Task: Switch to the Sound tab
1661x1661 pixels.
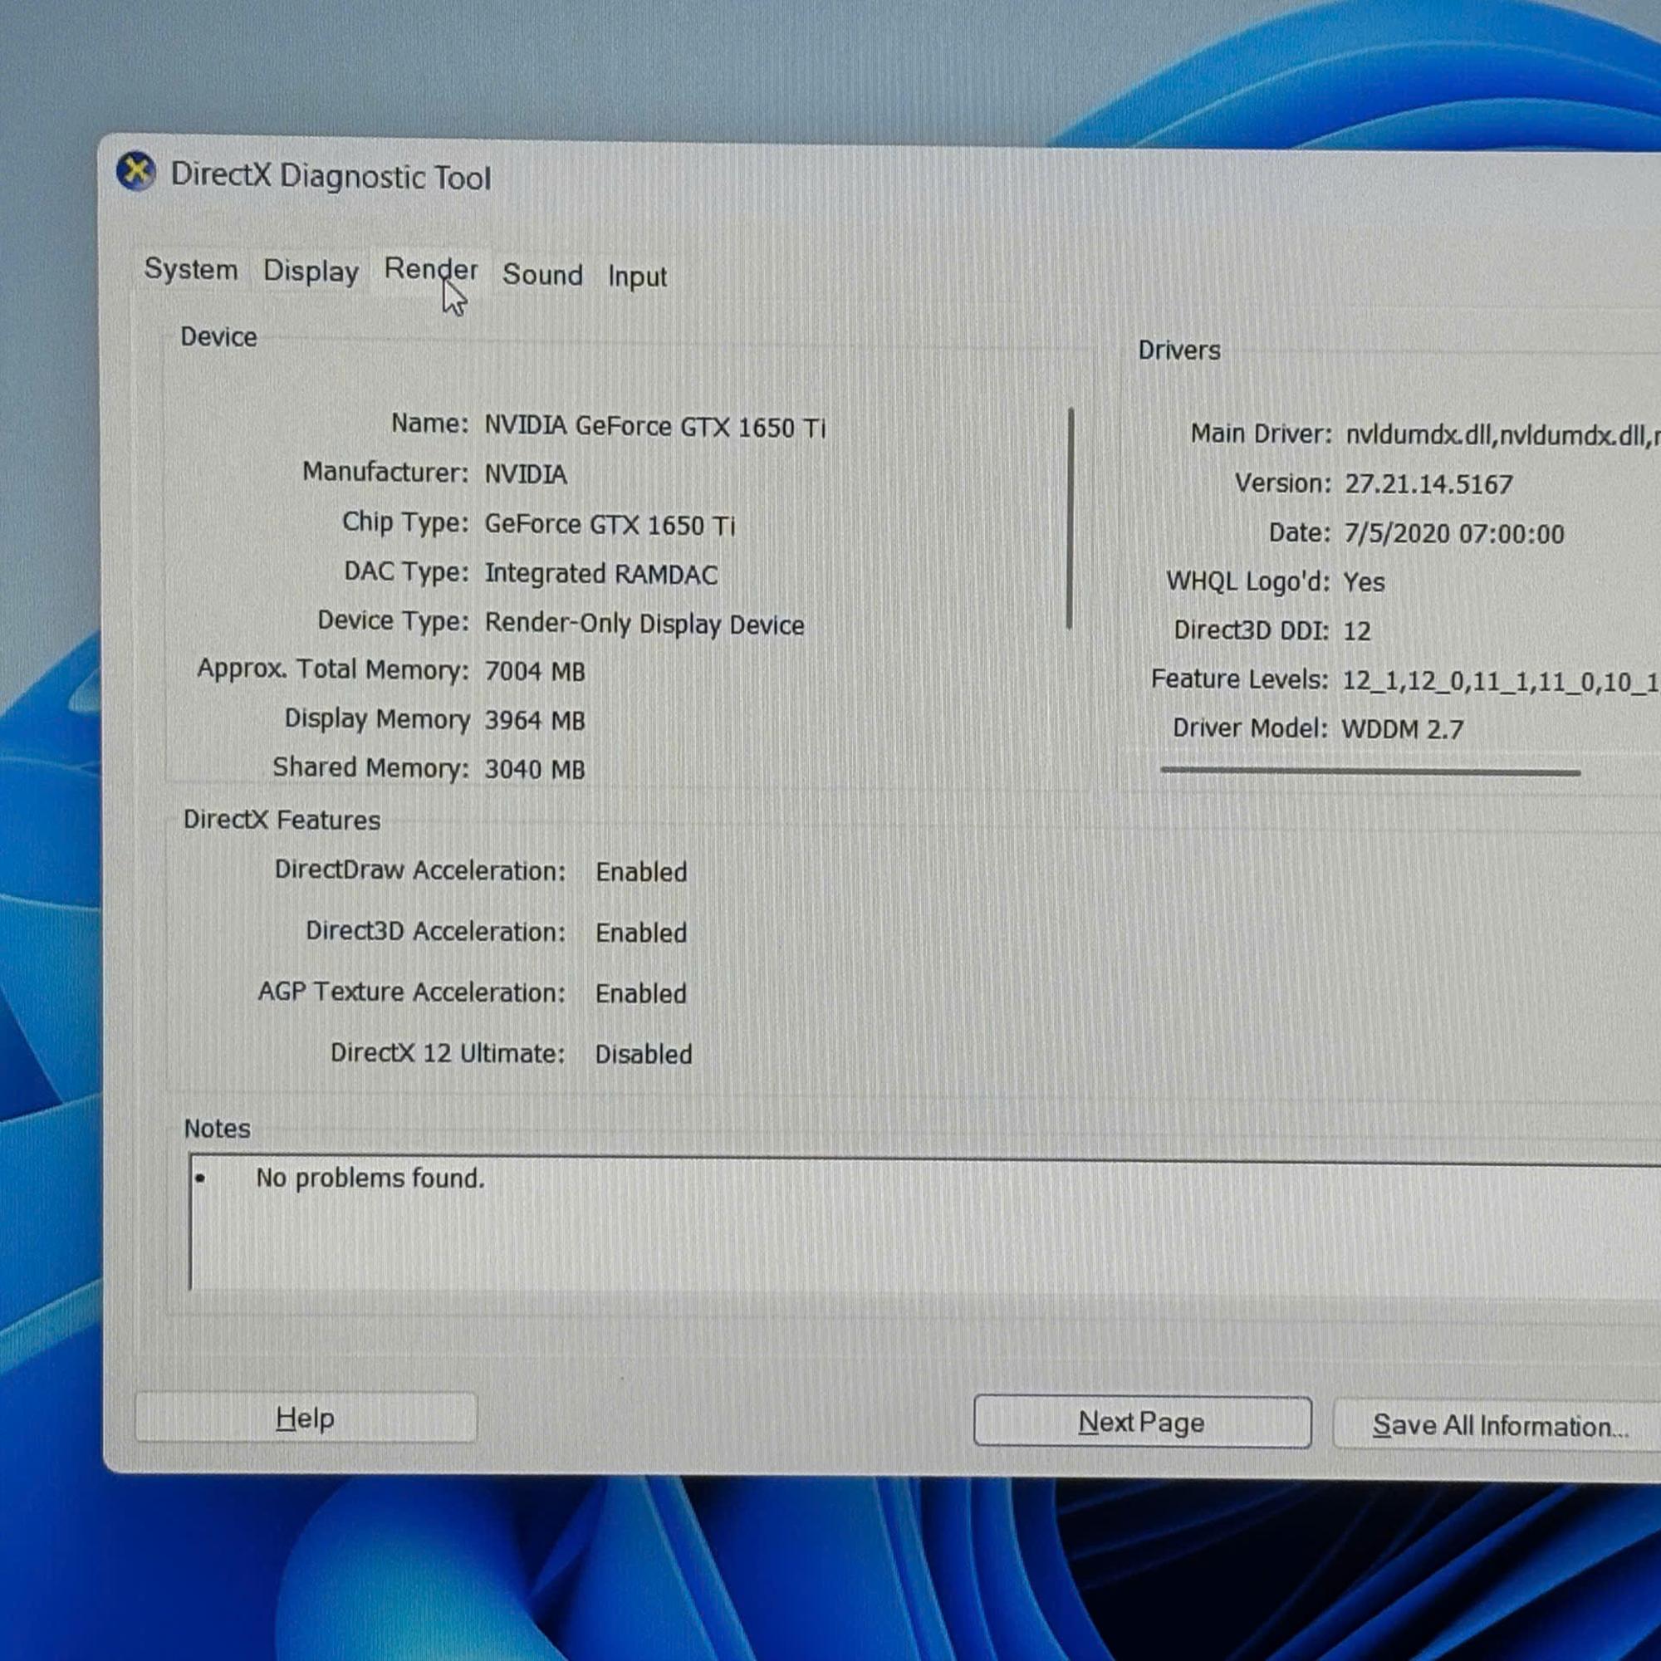Action: (x=542, y=275)
